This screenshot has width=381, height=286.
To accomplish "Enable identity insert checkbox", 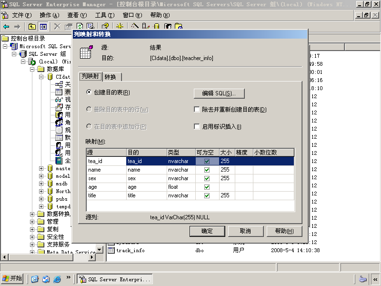I will point(197,126).
